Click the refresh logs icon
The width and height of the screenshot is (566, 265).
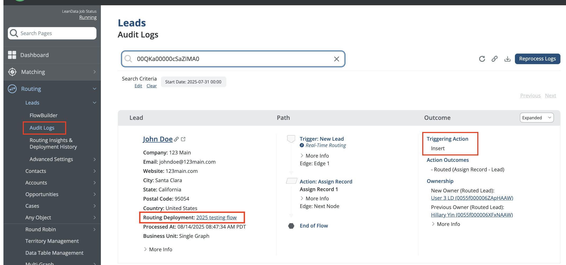[x=482, y=59]
